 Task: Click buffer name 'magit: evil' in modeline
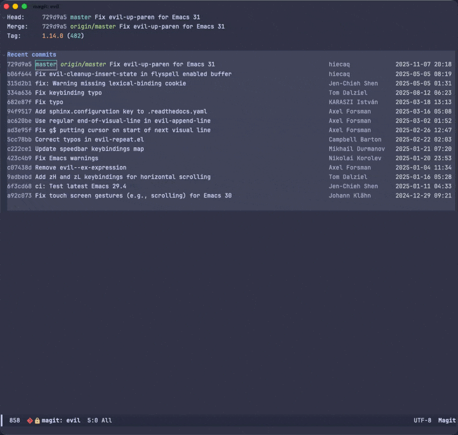(x=61, y=420)
